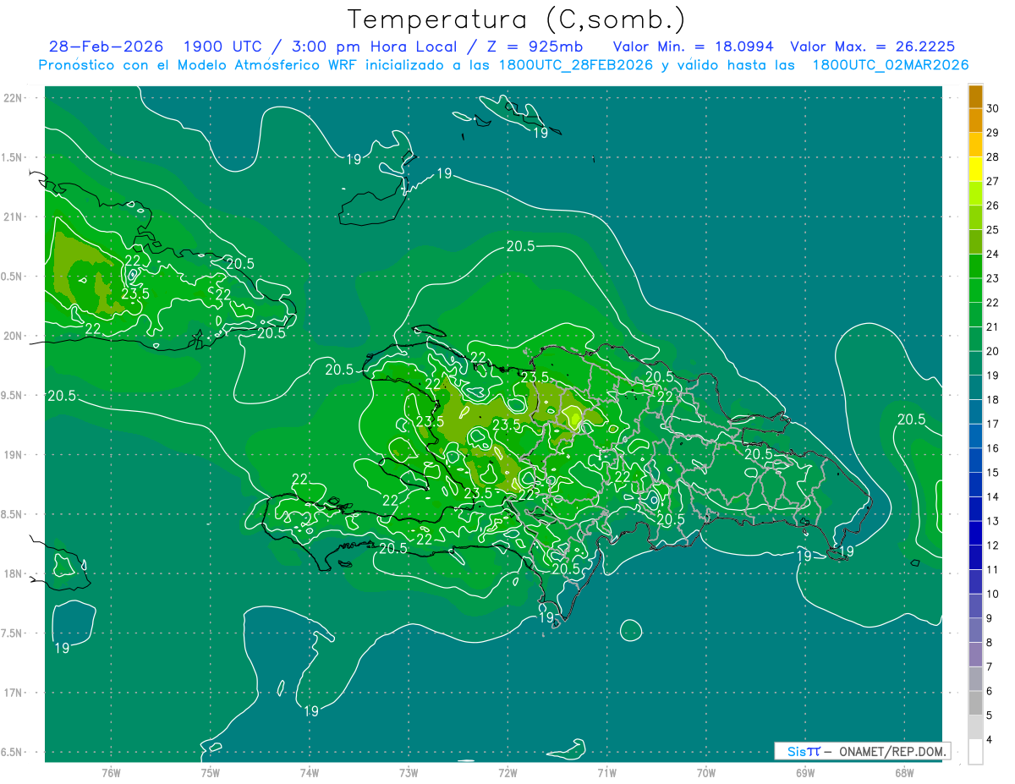Click the 1800UTC_02MAR2026 forecast end time text
The image size is (1015, 784).
point(890,65)
